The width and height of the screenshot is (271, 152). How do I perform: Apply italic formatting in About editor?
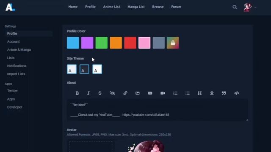[88, 93]
